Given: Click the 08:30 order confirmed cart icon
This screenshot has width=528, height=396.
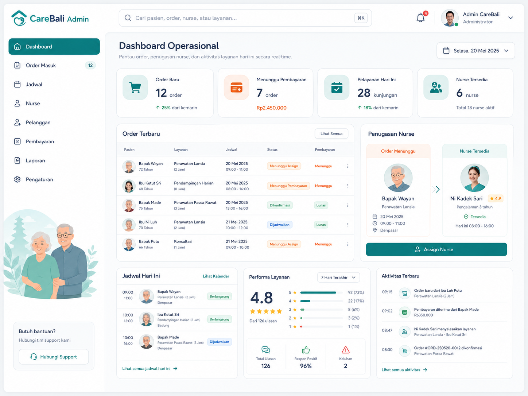Looking at the screenshot, I should coord(404,351).
